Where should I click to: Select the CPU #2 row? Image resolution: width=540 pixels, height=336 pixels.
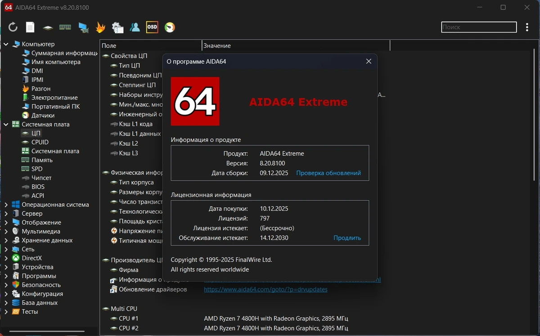point(129,328)
